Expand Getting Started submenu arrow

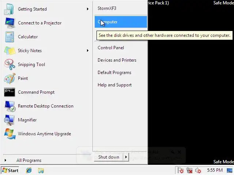[x=88, y=9]
